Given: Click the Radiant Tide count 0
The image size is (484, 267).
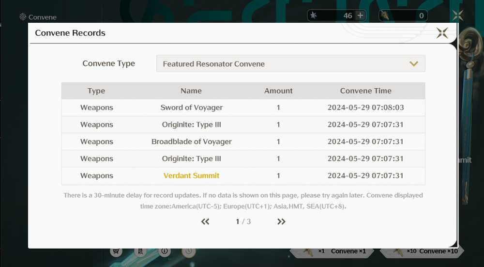Looking at the screenshot, I should (422, 16).
